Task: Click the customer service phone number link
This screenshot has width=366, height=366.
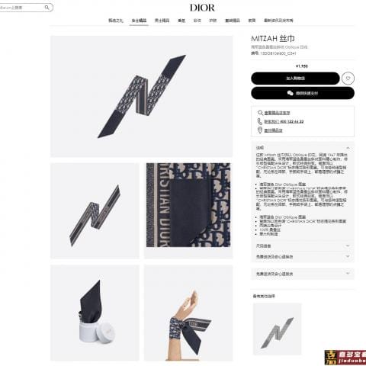Action: pos(284,122)
